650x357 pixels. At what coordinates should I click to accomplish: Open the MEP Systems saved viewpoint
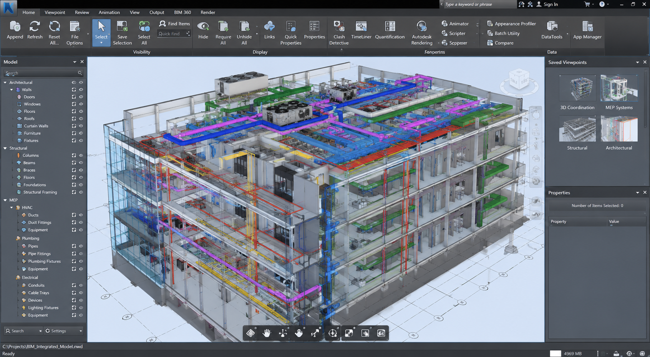(x=619, y=89)
